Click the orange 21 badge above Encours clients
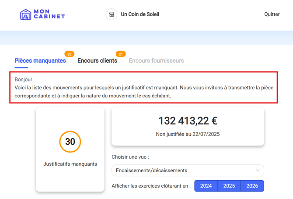293x199 pixels. pyautogui.click(x=121, y=54)
